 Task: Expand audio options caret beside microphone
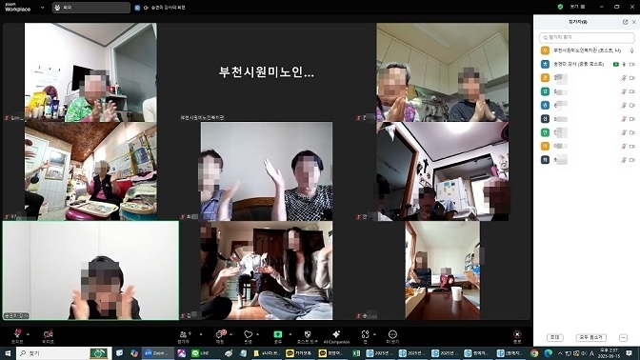28,334
